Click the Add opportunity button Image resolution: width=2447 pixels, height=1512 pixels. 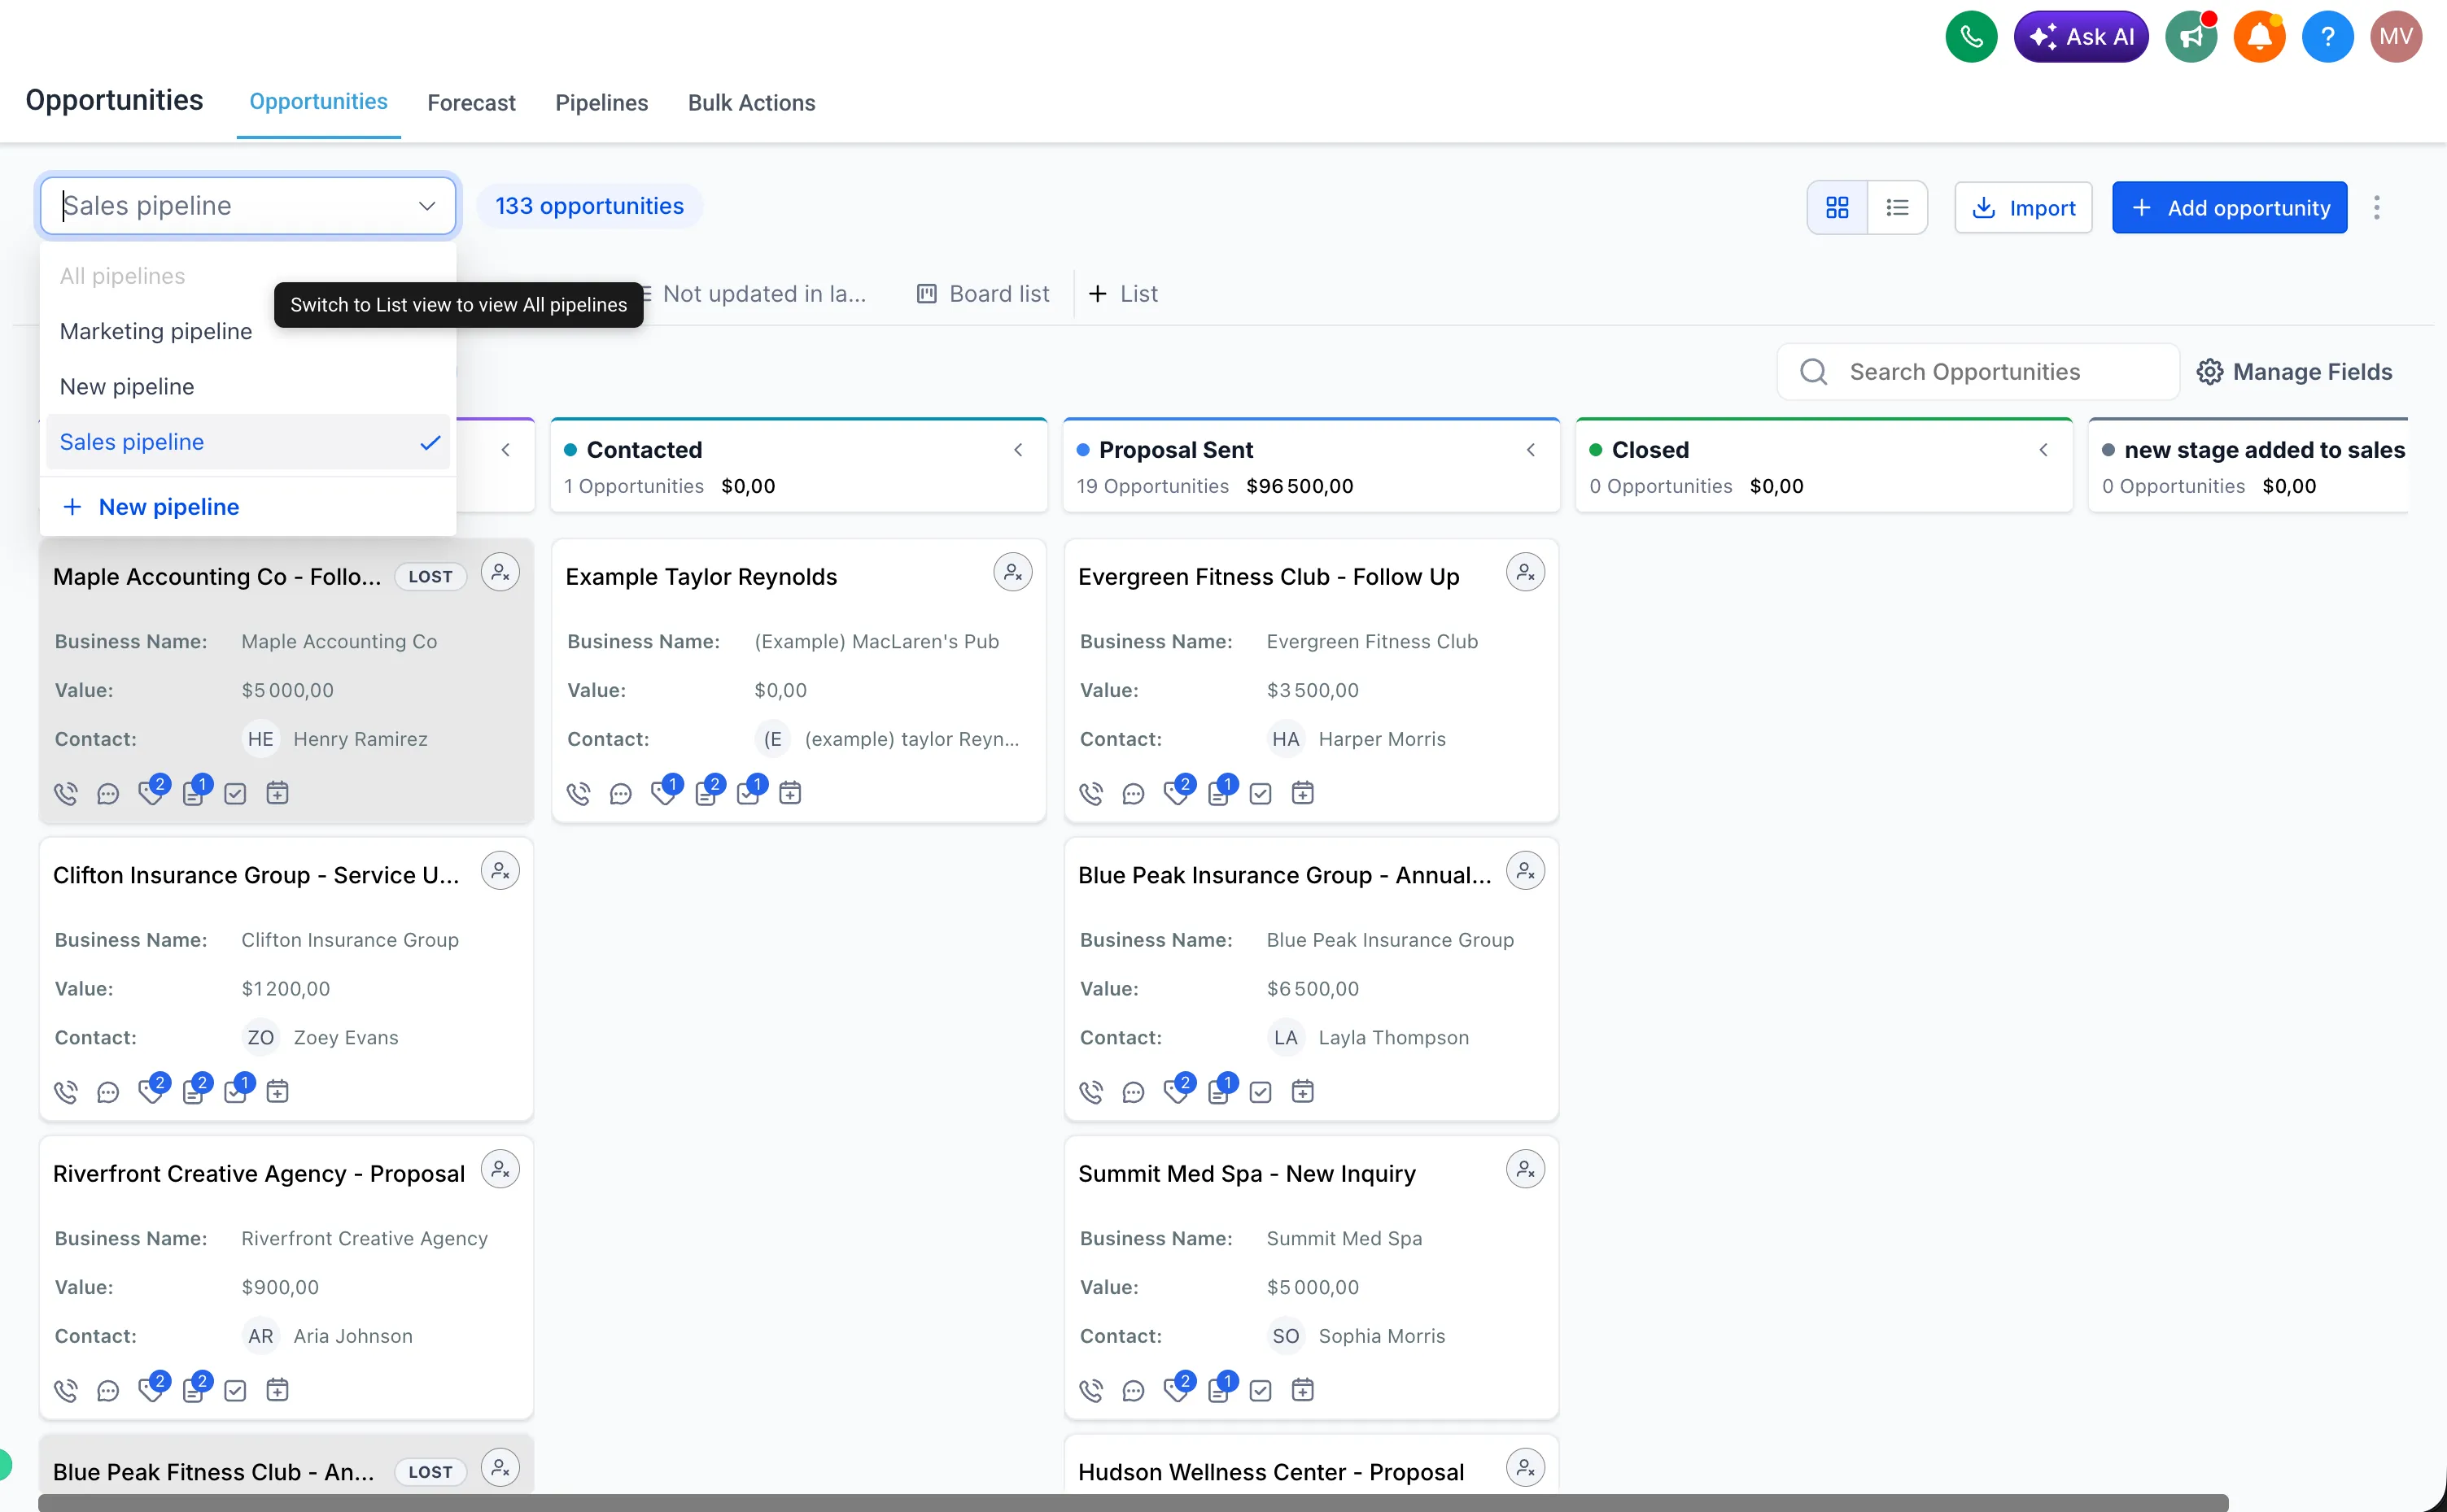point(2230,208)
